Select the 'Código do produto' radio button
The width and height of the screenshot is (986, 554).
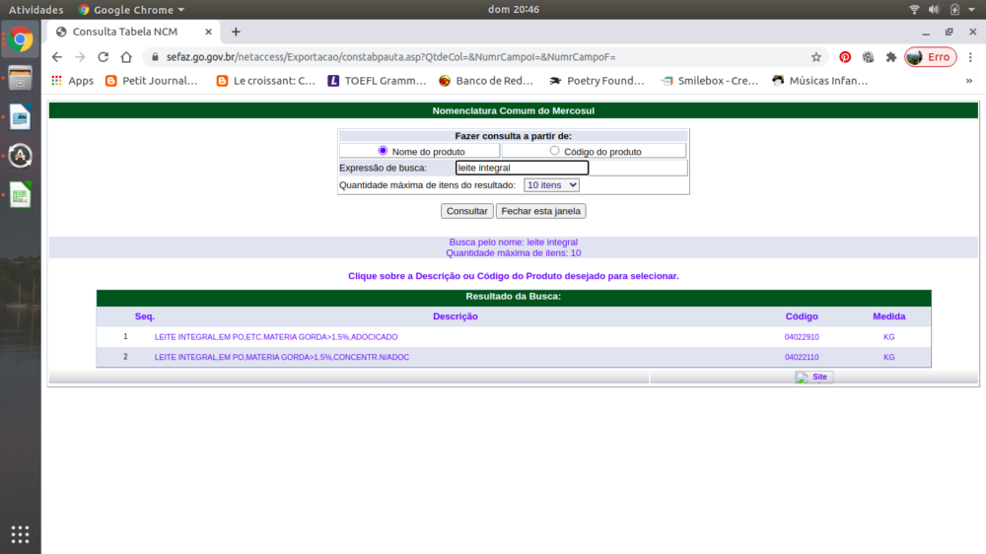(x=554, y=151)
